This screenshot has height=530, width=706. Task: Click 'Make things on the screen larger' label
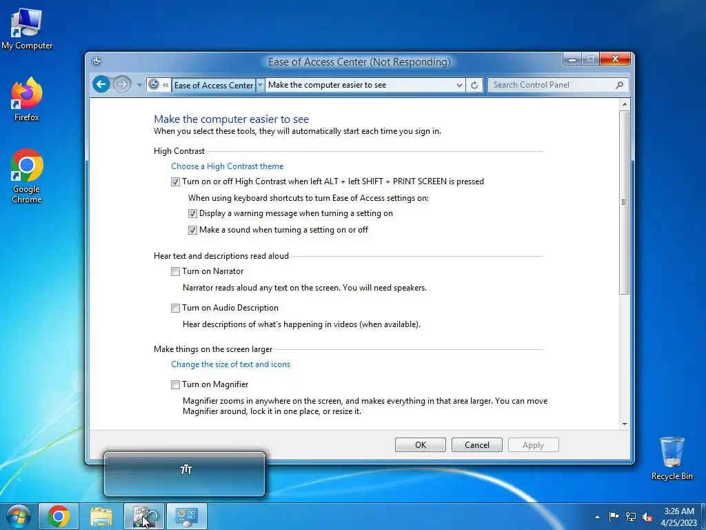pos(213,349)
